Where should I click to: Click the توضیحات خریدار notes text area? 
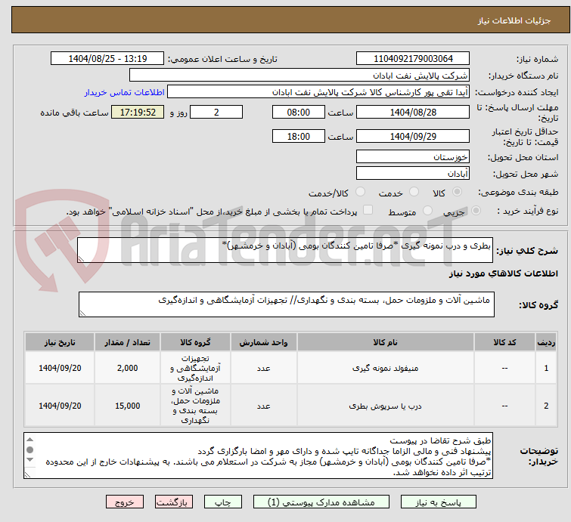(258, 456)
